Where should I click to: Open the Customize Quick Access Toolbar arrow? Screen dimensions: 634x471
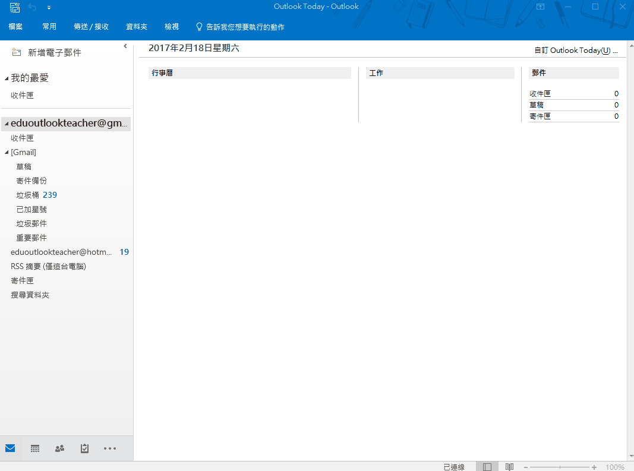49,8
